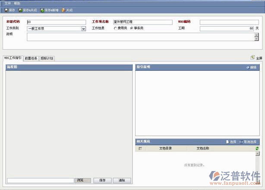Viewport: 265px width, 190px height.
Task: Click the 关闭 toolbar icon
Action: 63,10
